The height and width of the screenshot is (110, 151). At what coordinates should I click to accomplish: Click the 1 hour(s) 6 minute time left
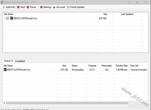pos(139,70)
